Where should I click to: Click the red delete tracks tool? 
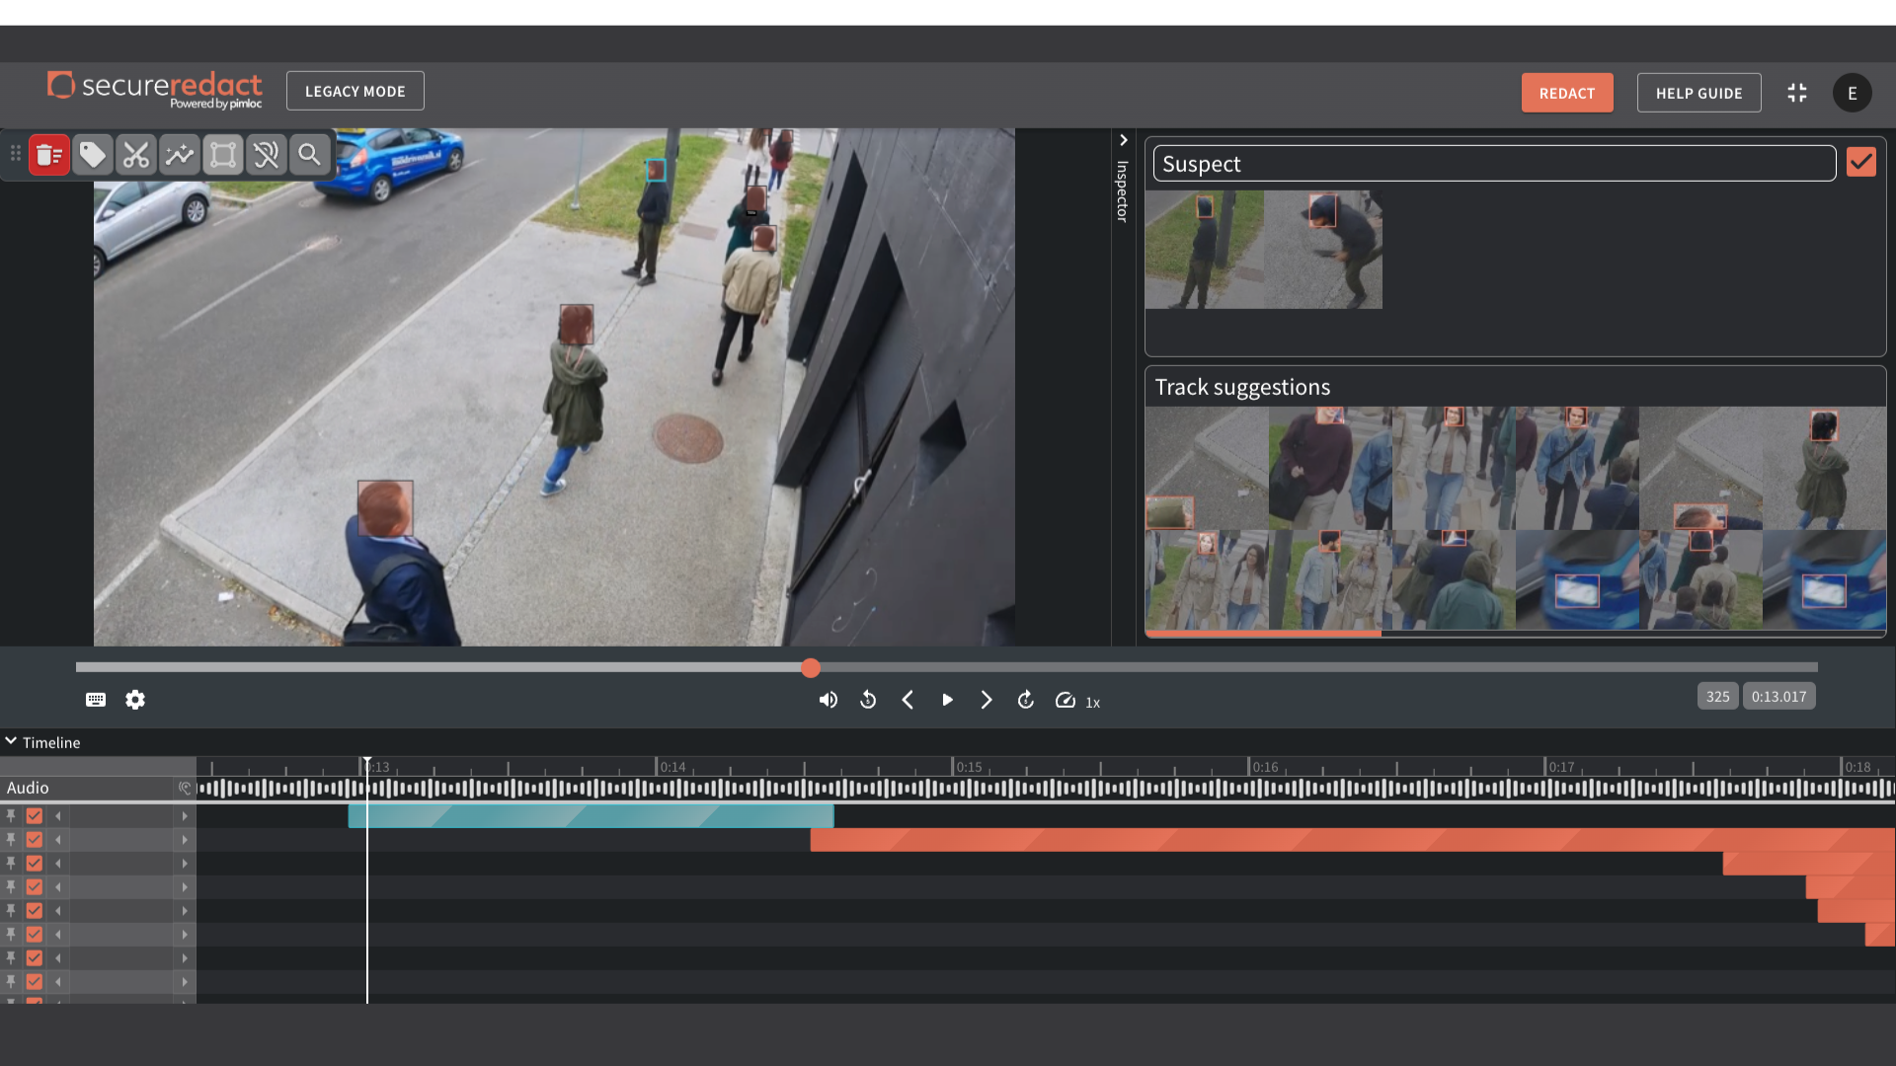(48, 155)
